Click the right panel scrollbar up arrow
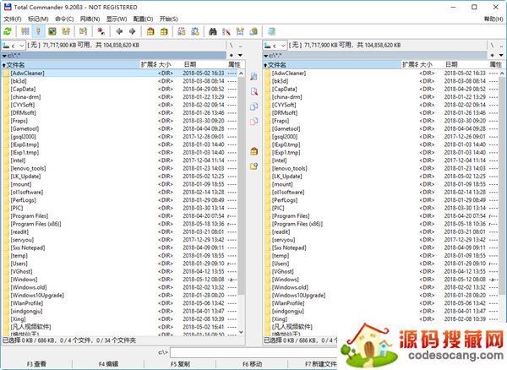This screenshot has height=370, width=507. [x=502, y=73]
